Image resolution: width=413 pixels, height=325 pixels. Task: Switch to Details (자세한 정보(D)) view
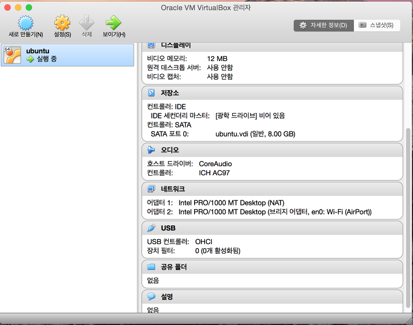(324, 25)
